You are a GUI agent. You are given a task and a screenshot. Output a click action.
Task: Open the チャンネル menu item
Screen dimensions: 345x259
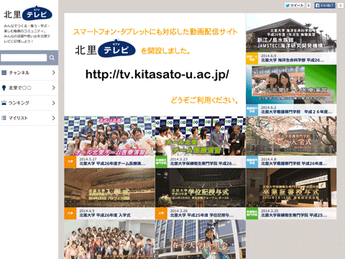tap(29, 73)
